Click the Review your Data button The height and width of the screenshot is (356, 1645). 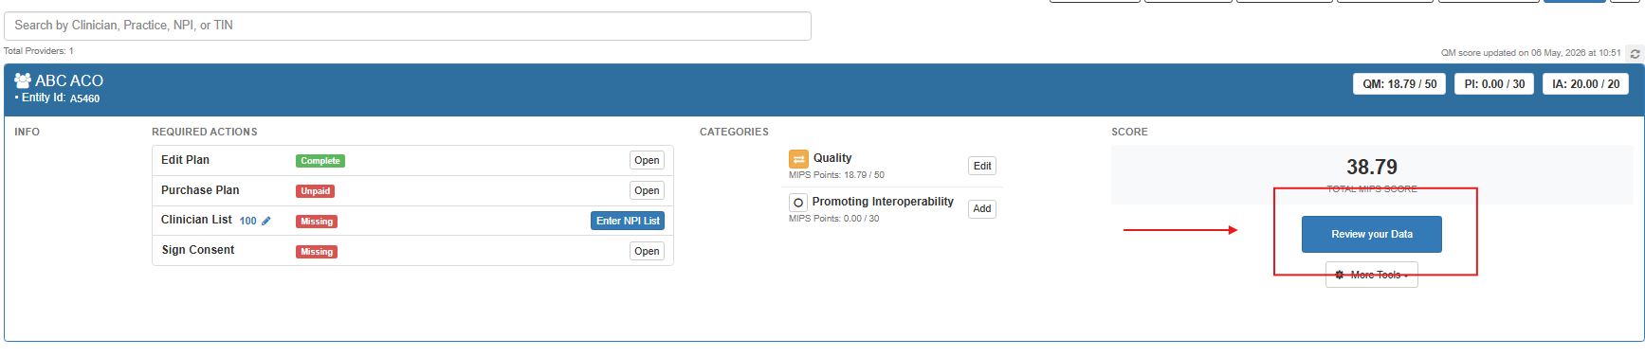point(1372,234)
